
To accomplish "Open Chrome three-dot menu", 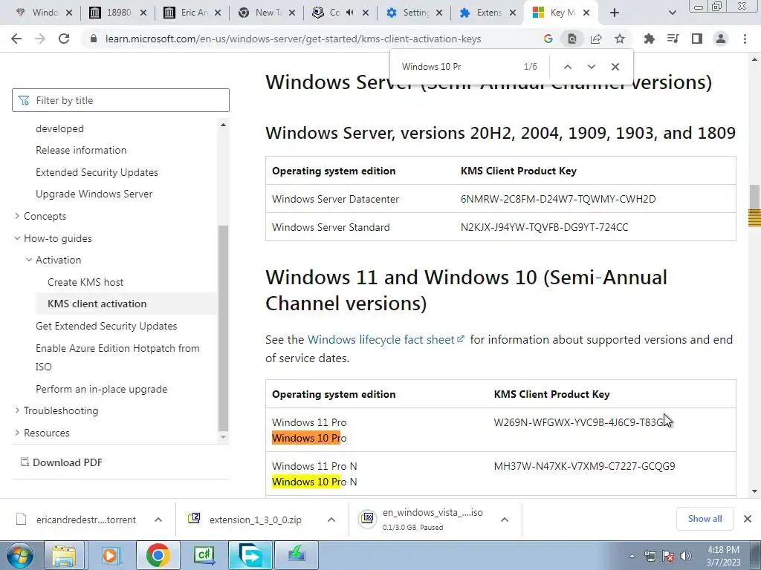I will pyautogui.click(x=745, y=39).
